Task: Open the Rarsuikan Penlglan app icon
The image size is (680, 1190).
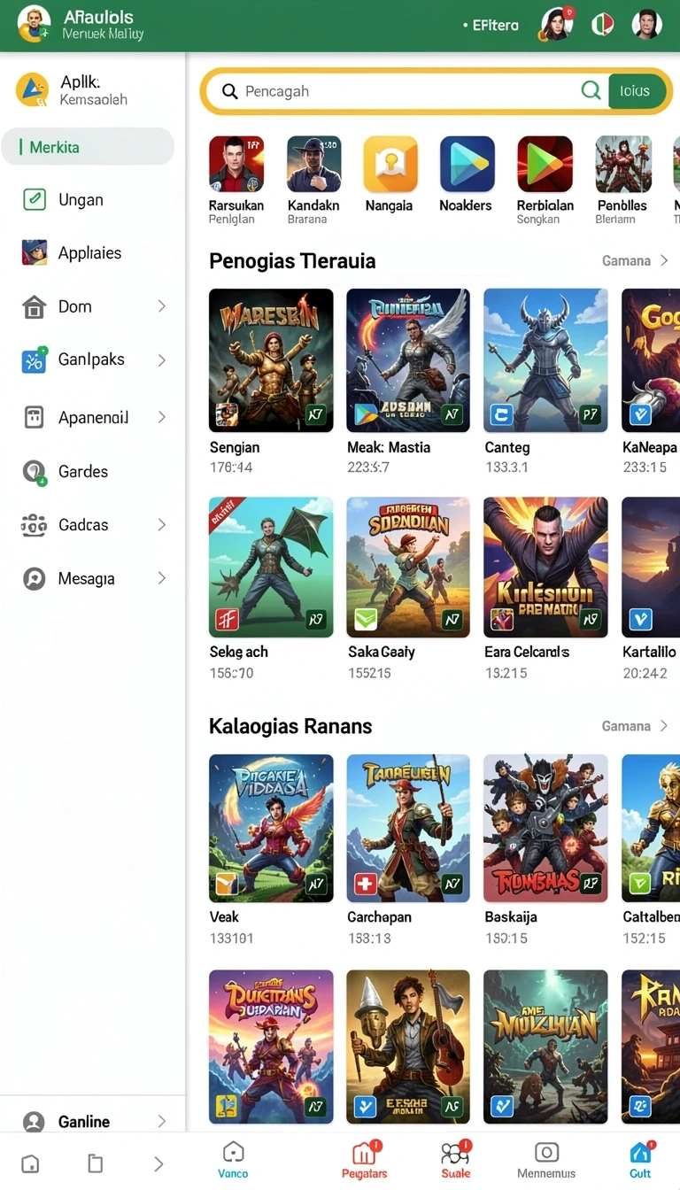Action: tap(236, 164)
